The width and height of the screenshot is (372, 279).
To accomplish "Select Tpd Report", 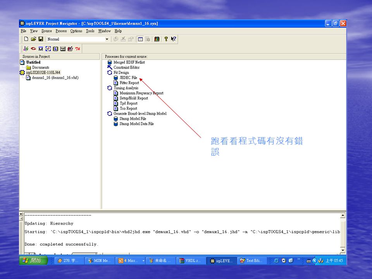I will (x=129, y=103).
